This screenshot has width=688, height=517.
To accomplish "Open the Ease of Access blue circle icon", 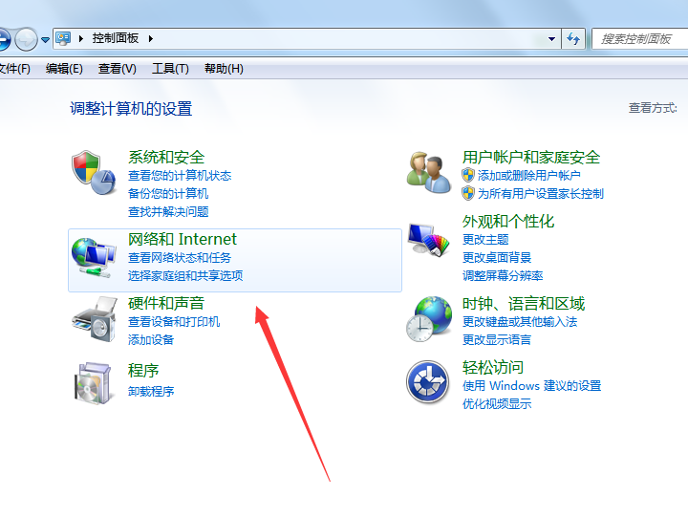I will (x=428, y=382).
